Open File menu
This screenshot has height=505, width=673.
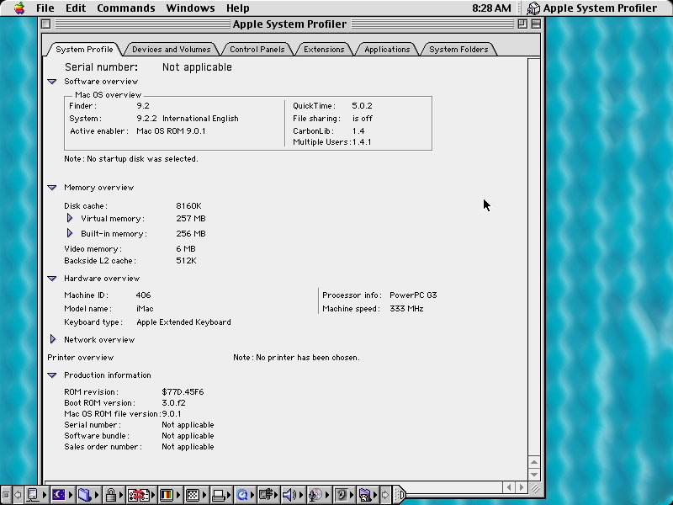pyautogui.click(x=45, y=8)
